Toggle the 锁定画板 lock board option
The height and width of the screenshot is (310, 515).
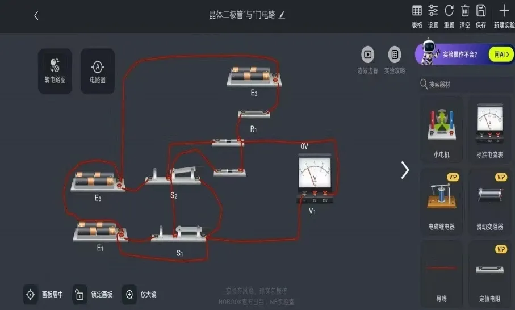click(79, 294)
